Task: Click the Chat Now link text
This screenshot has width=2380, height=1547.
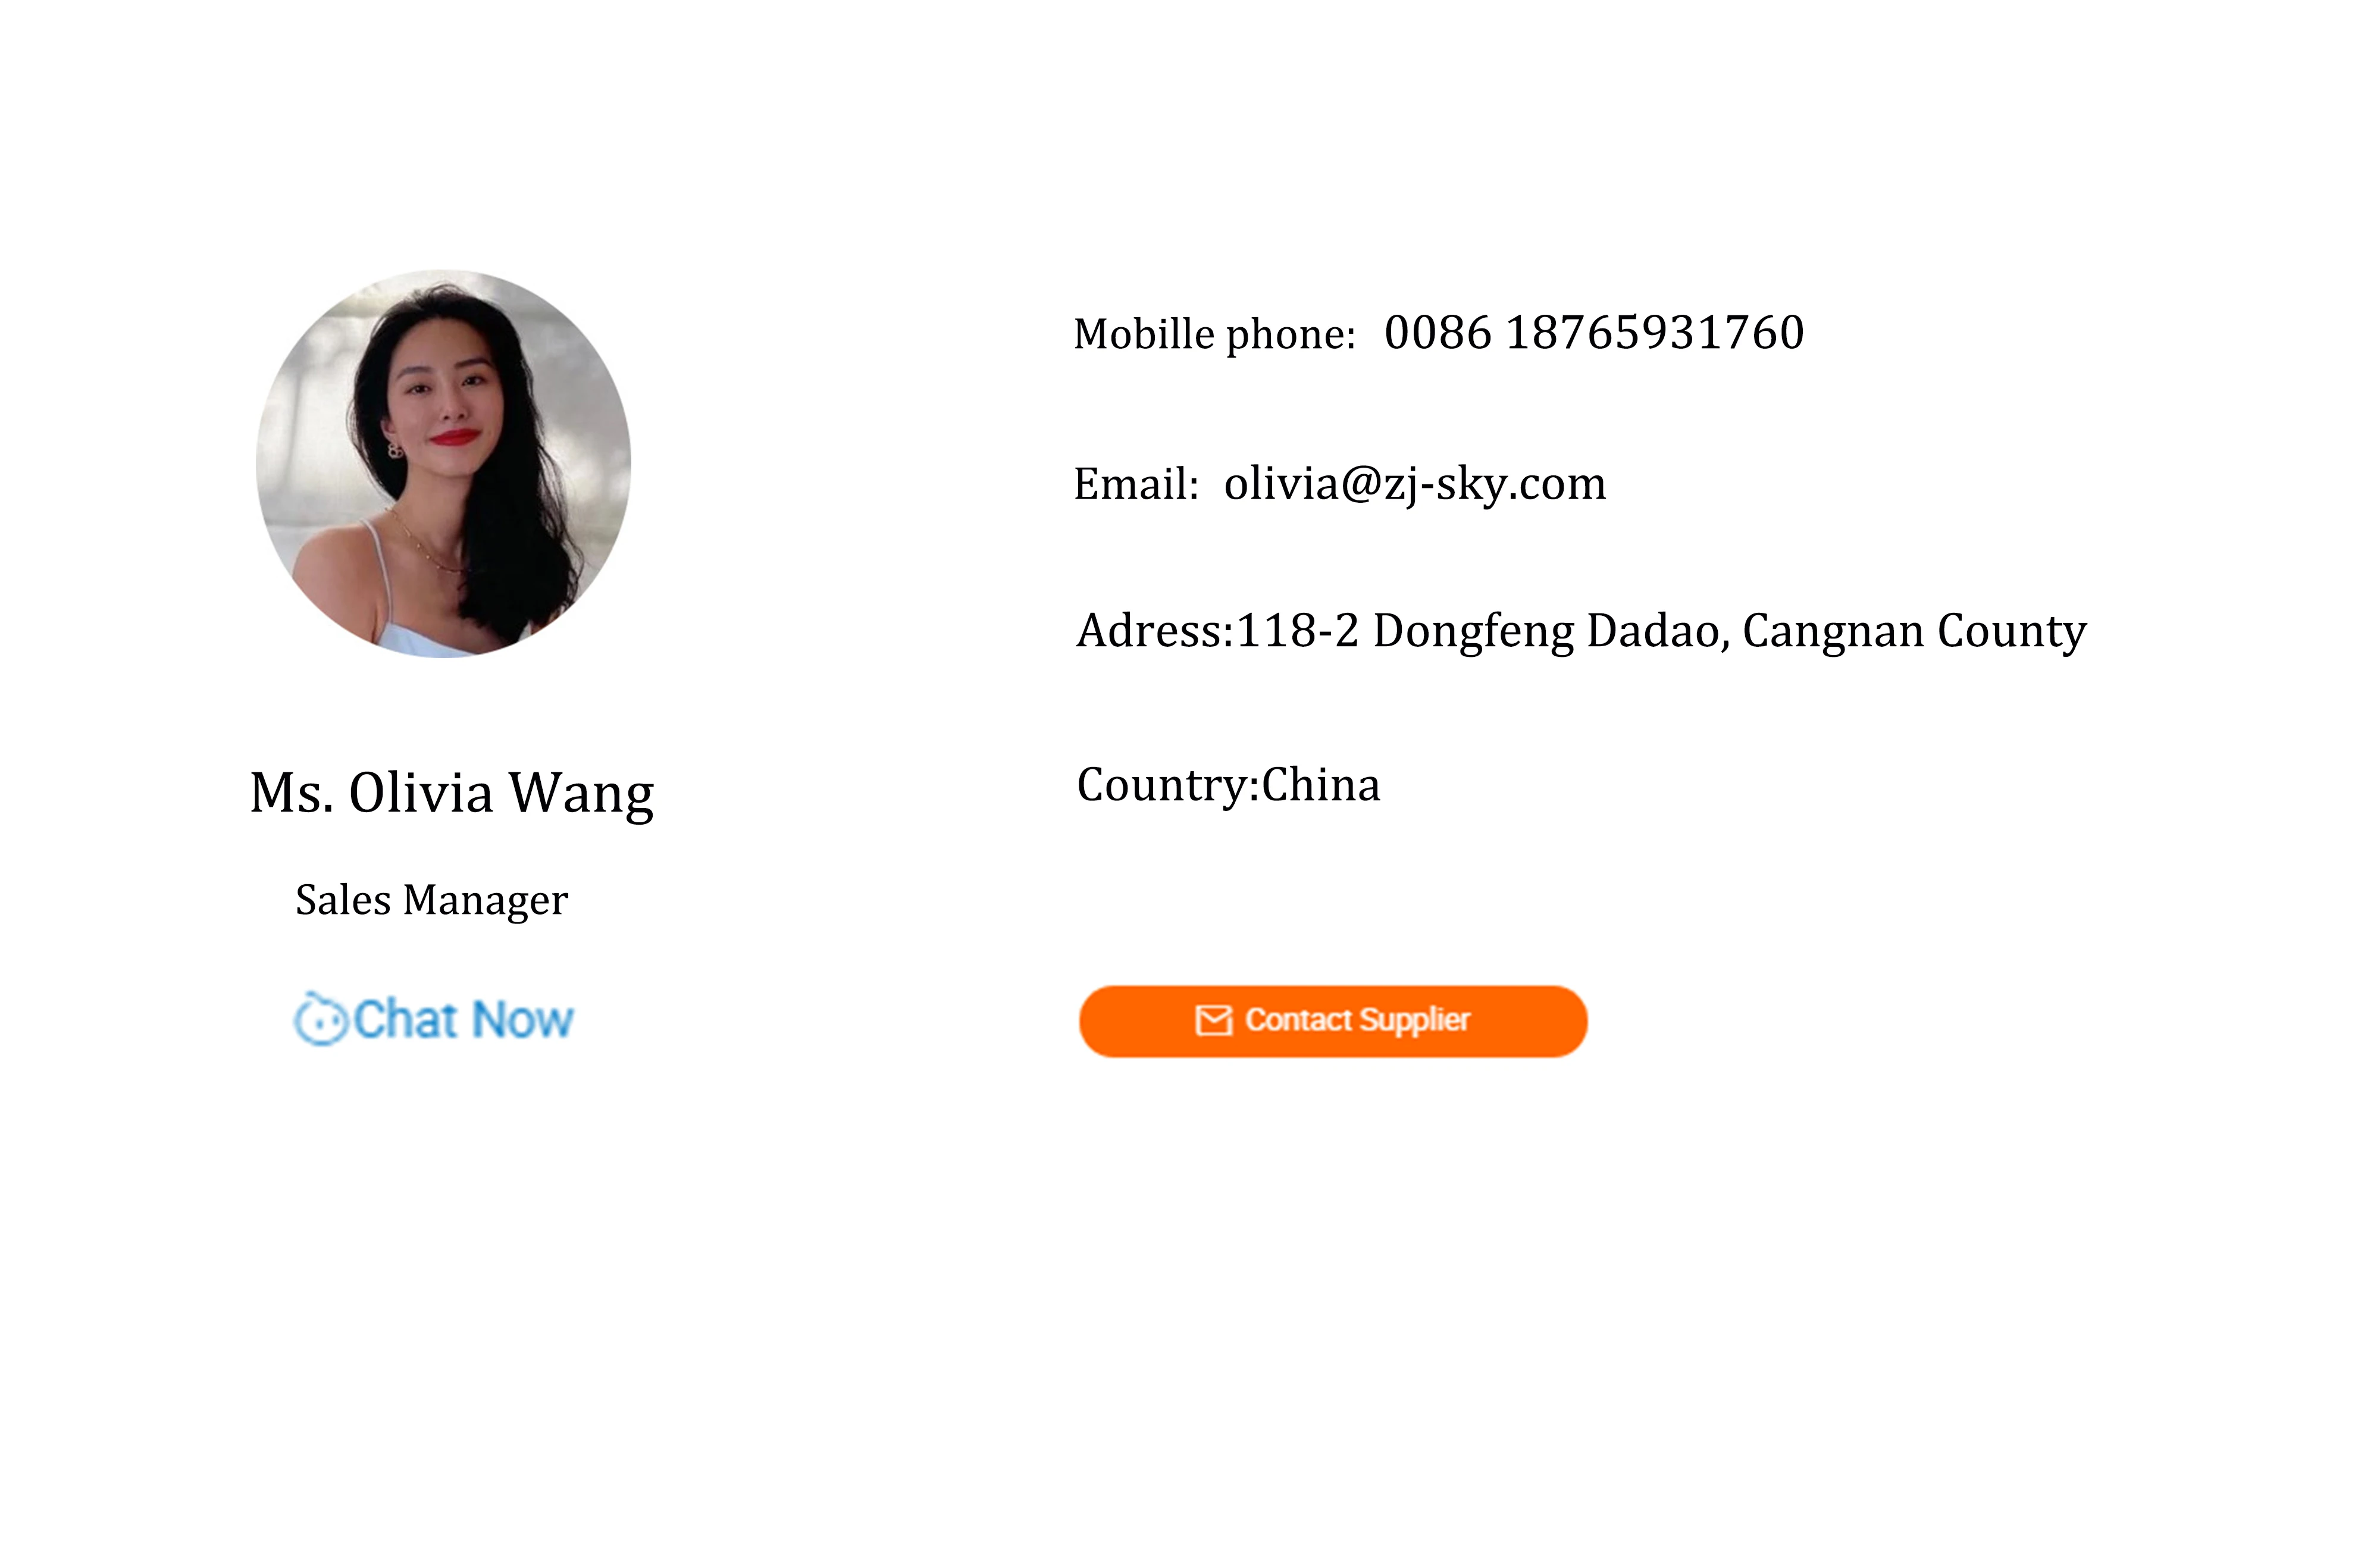Action: point(463,1019)
